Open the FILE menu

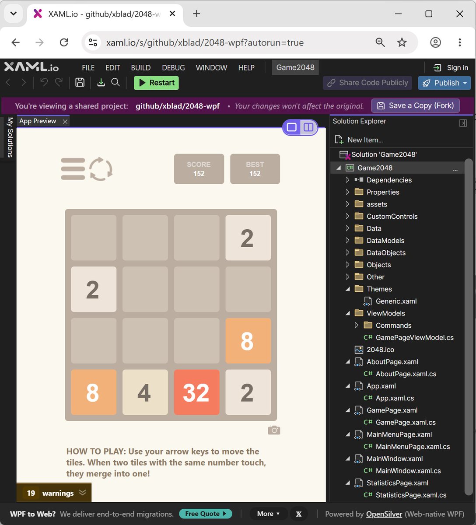click(88, 68)
